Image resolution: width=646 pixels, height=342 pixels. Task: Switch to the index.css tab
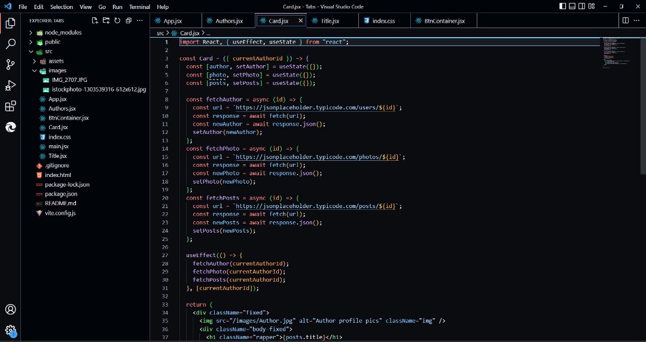point(383,20)
